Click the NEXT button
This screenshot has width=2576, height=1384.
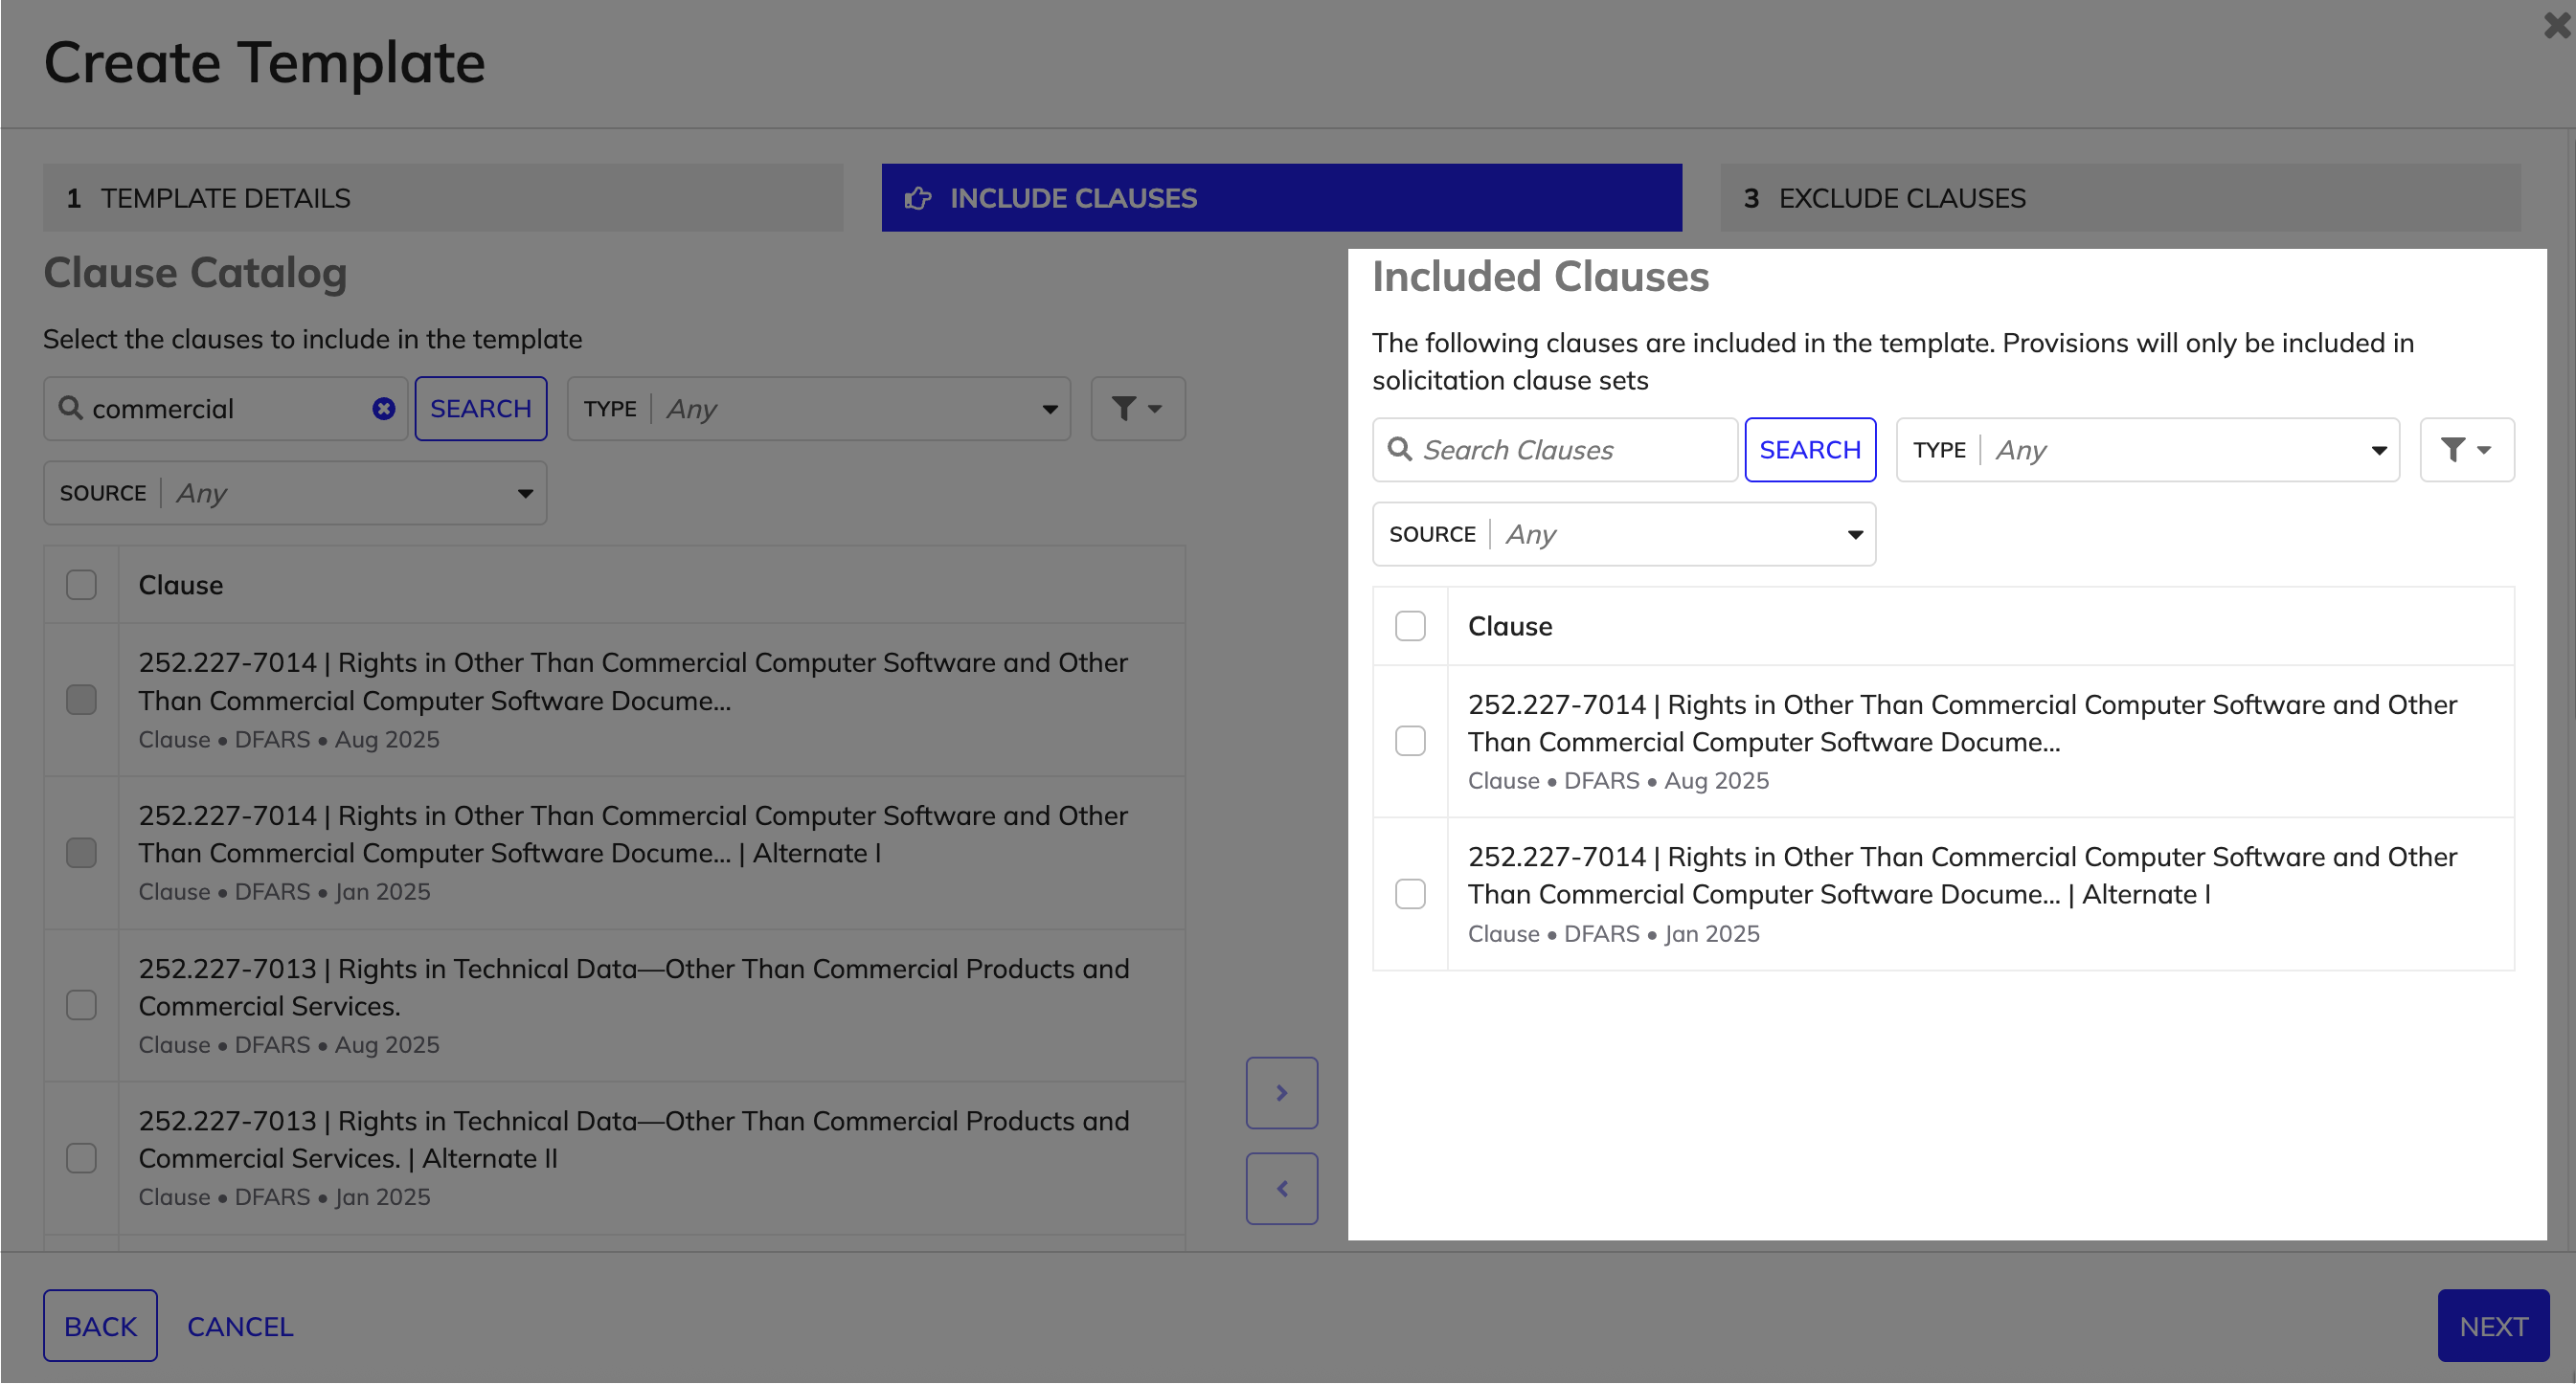coord(2493,1326)
